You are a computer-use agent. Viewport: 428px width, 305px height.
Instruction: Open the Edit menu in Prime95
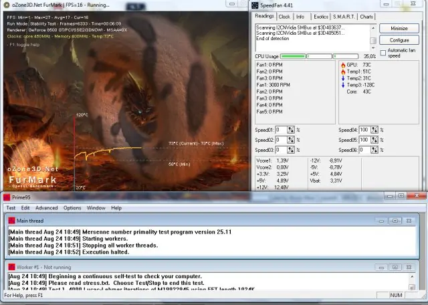tap(25, 208)
